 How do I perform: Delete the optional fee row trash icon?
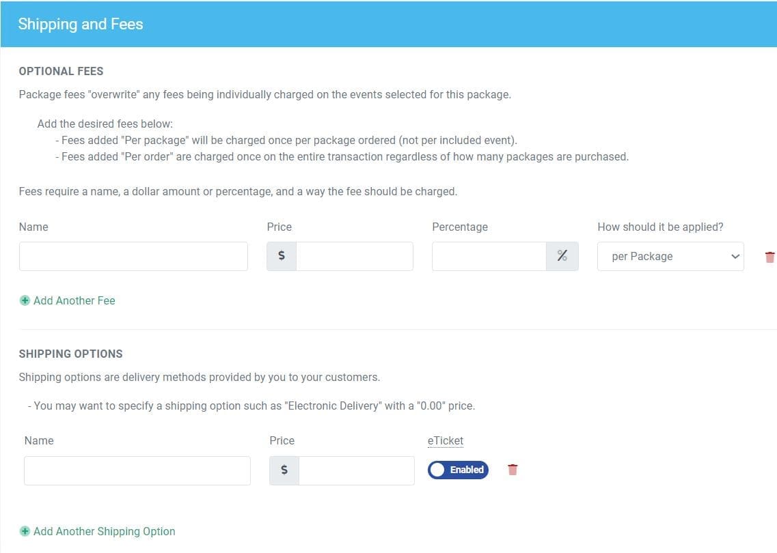click(770, 257)
